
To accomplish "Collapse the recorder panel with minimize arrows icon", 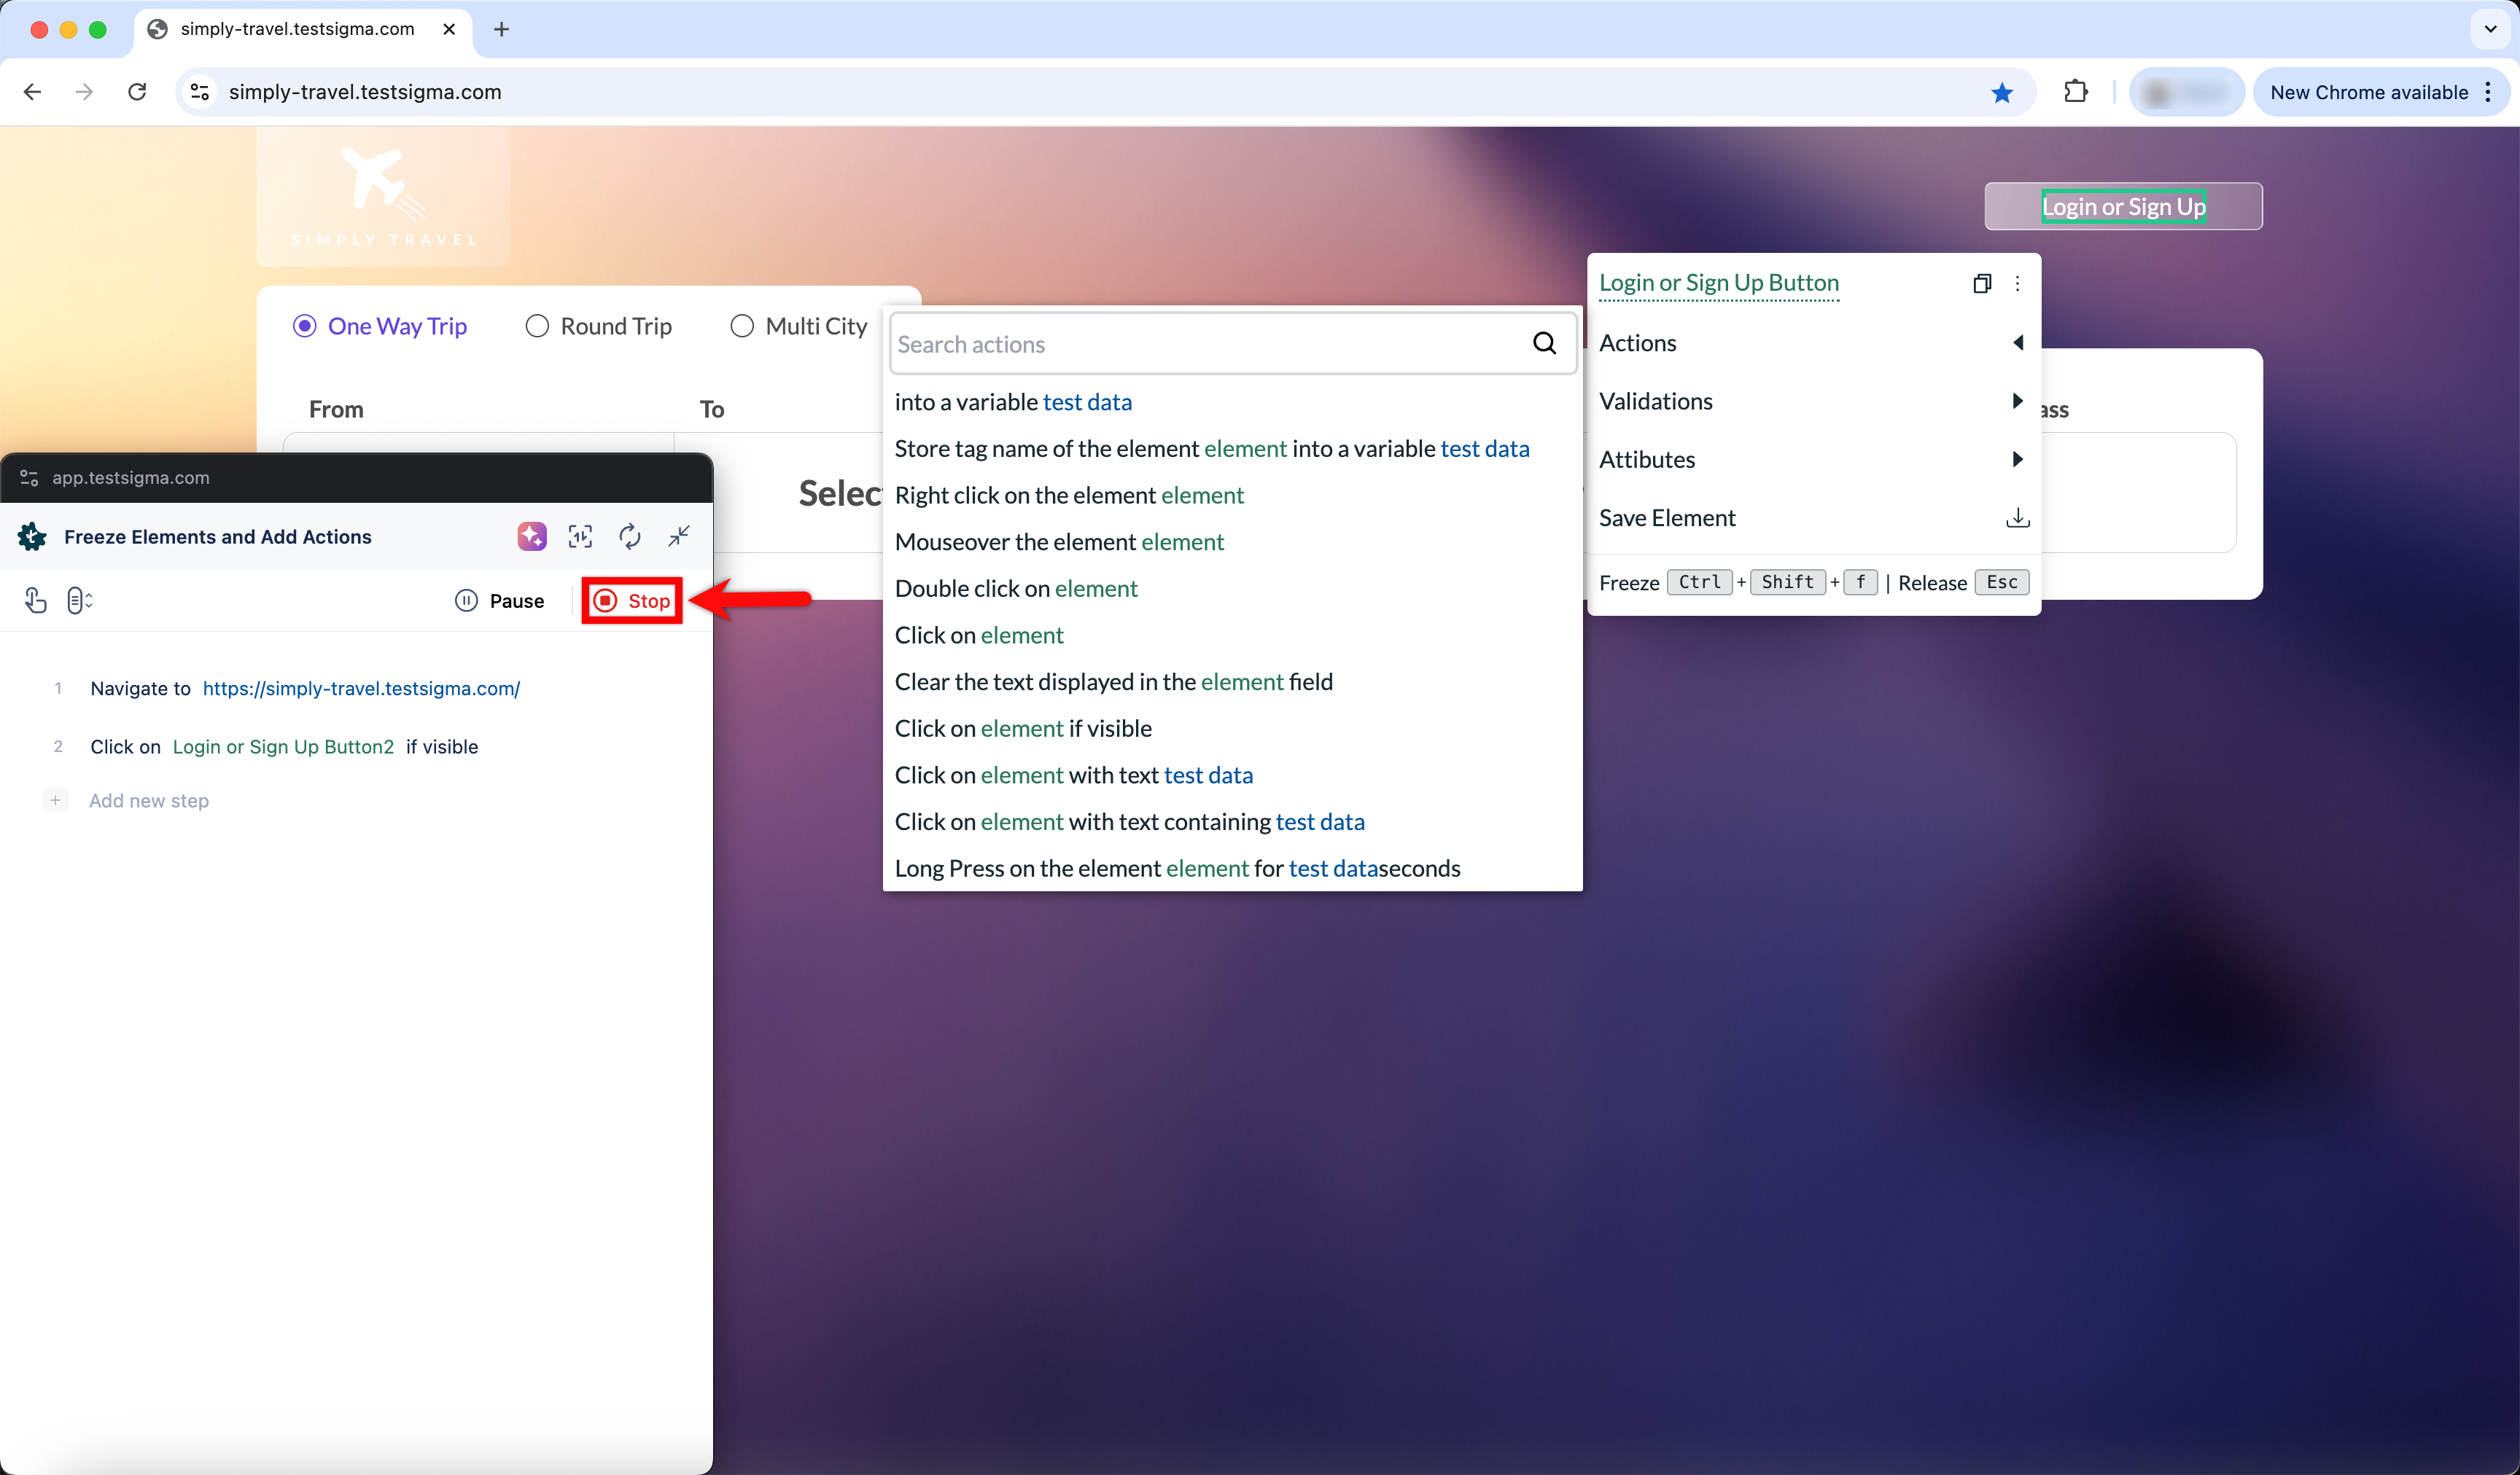I will pos(679,536).
